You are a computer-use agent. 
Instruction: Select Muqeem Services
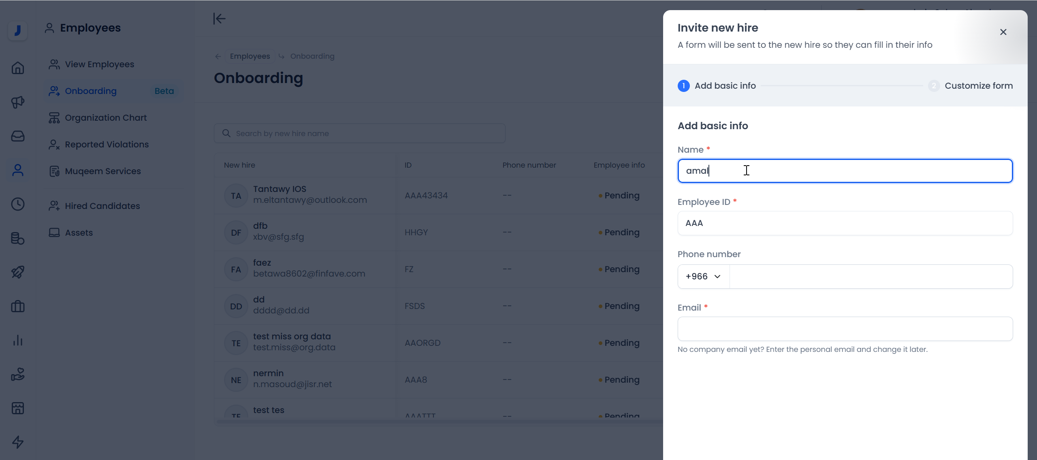102,171
